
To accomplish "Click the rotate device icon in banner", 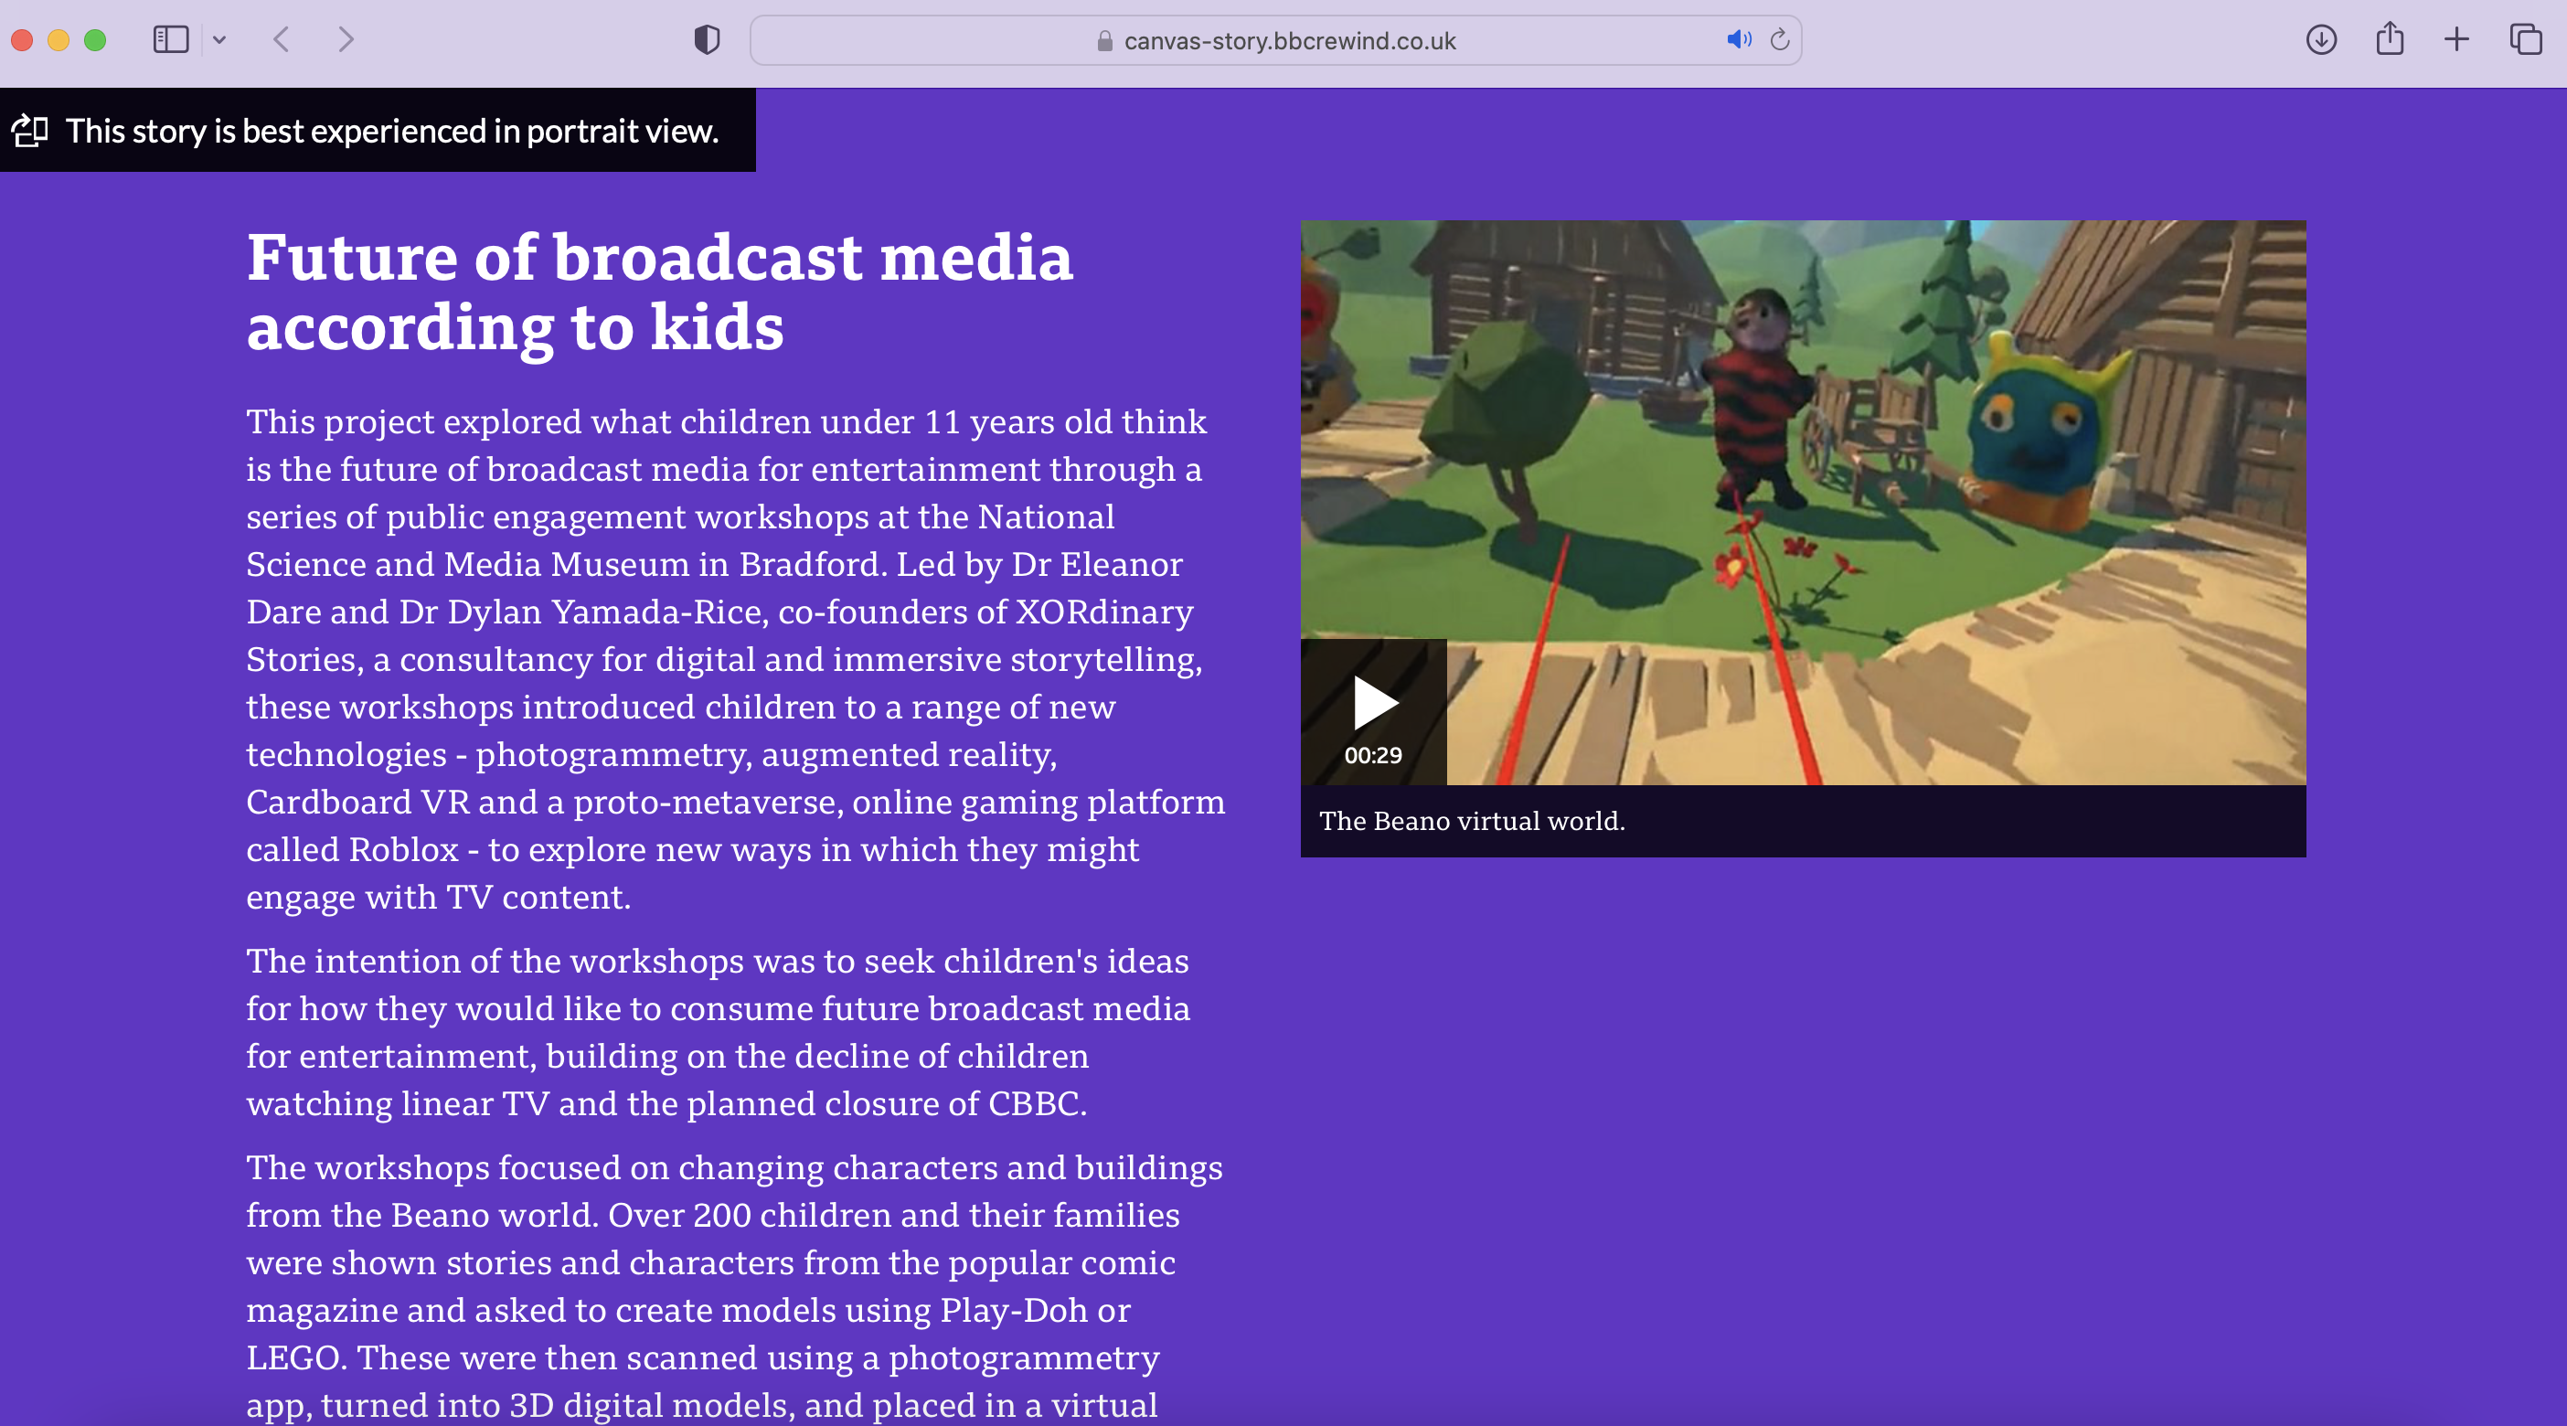I will (x=30, y=131).
